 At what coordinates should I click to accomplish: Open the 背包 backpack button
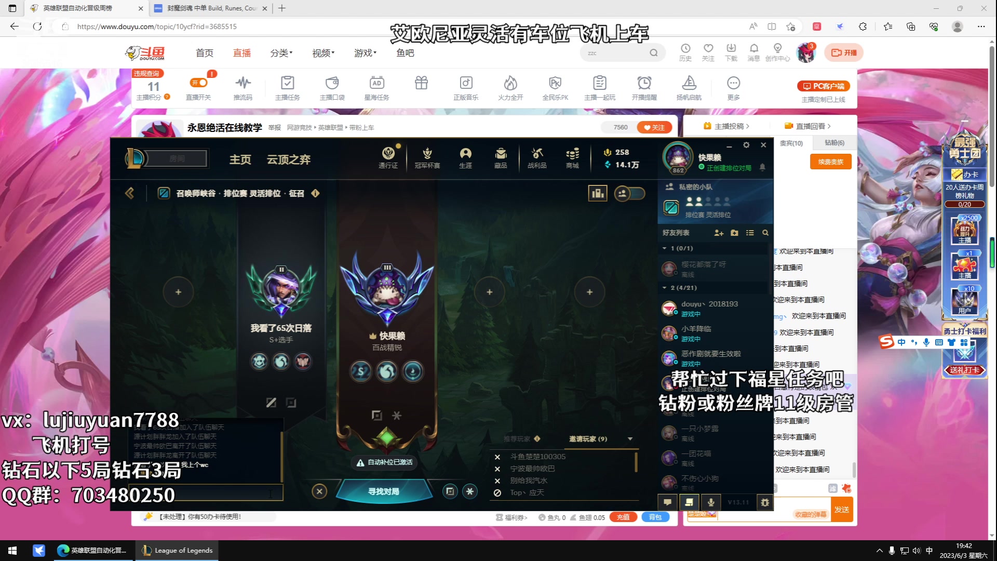(655, 517)
